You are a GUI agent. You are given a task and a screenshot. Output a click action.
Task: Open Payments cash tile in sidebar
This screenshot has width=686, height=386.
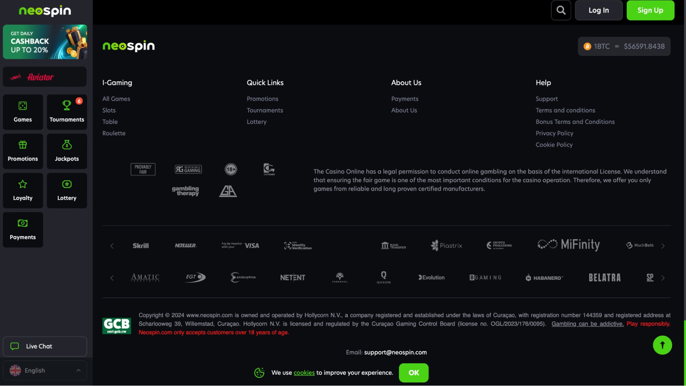pyautogui.click(x=23, y=230)
